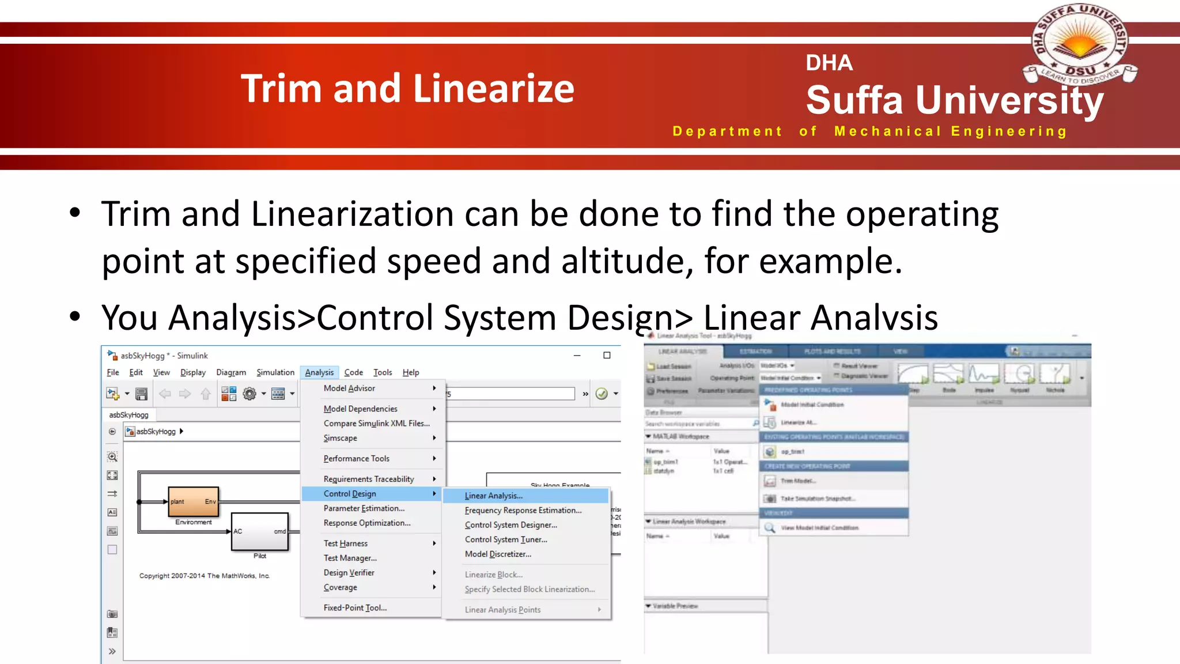The image size is (1180, 664).
Task: Open the Analysis I/Os dropdown
Action: (x=777, y=365)
